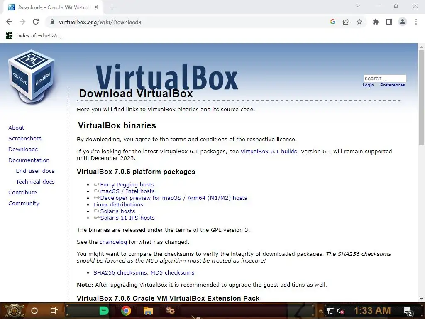Open the green notes app on the taskbar

104,311
